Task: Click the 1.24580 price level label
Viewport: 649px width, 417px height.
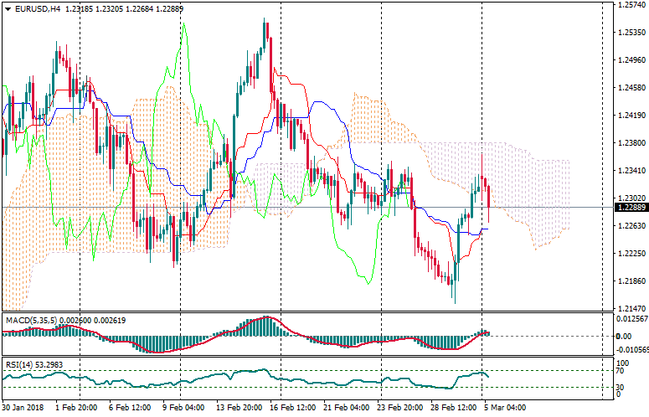Action: tap(630, 88)
